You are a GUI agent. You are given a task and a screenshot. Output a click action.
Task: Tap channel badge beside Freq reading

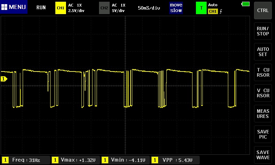5,160
